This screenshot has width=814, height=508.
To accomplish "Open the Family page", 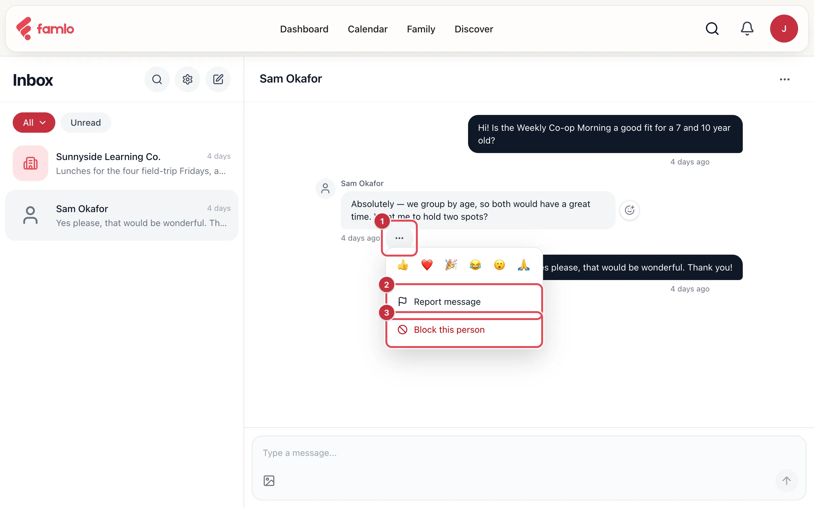I will pyautogui.click(x=421, y=29).
